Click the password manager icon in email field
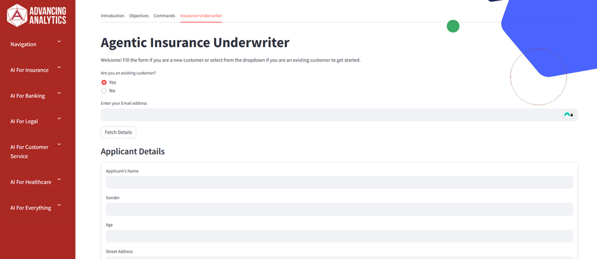Image resolution: width=597 pixels, height=259 pixels. pyautogui.click(x=568, y=115)
